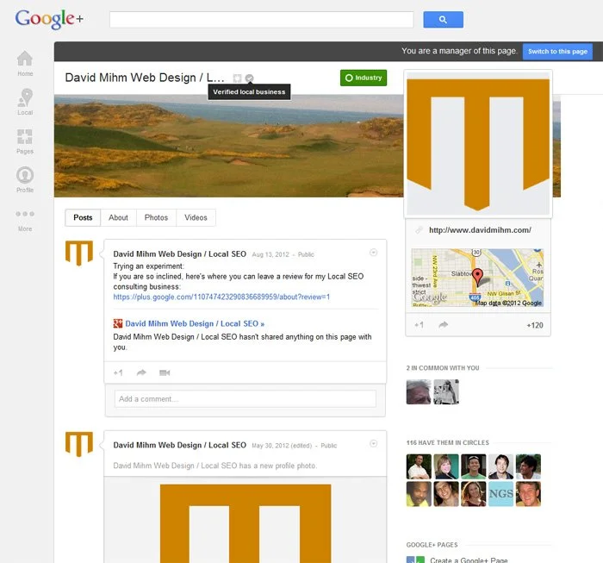Open Home from the left sidebar
The image size is (603, 563).
(x=25, y=64)
